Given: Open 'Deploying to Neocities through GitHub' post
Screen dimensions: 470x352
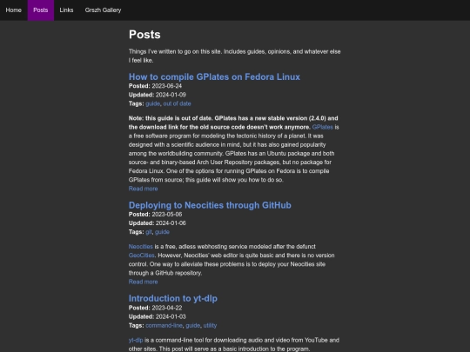Looking at the screenshot, I should pos(210,205).
